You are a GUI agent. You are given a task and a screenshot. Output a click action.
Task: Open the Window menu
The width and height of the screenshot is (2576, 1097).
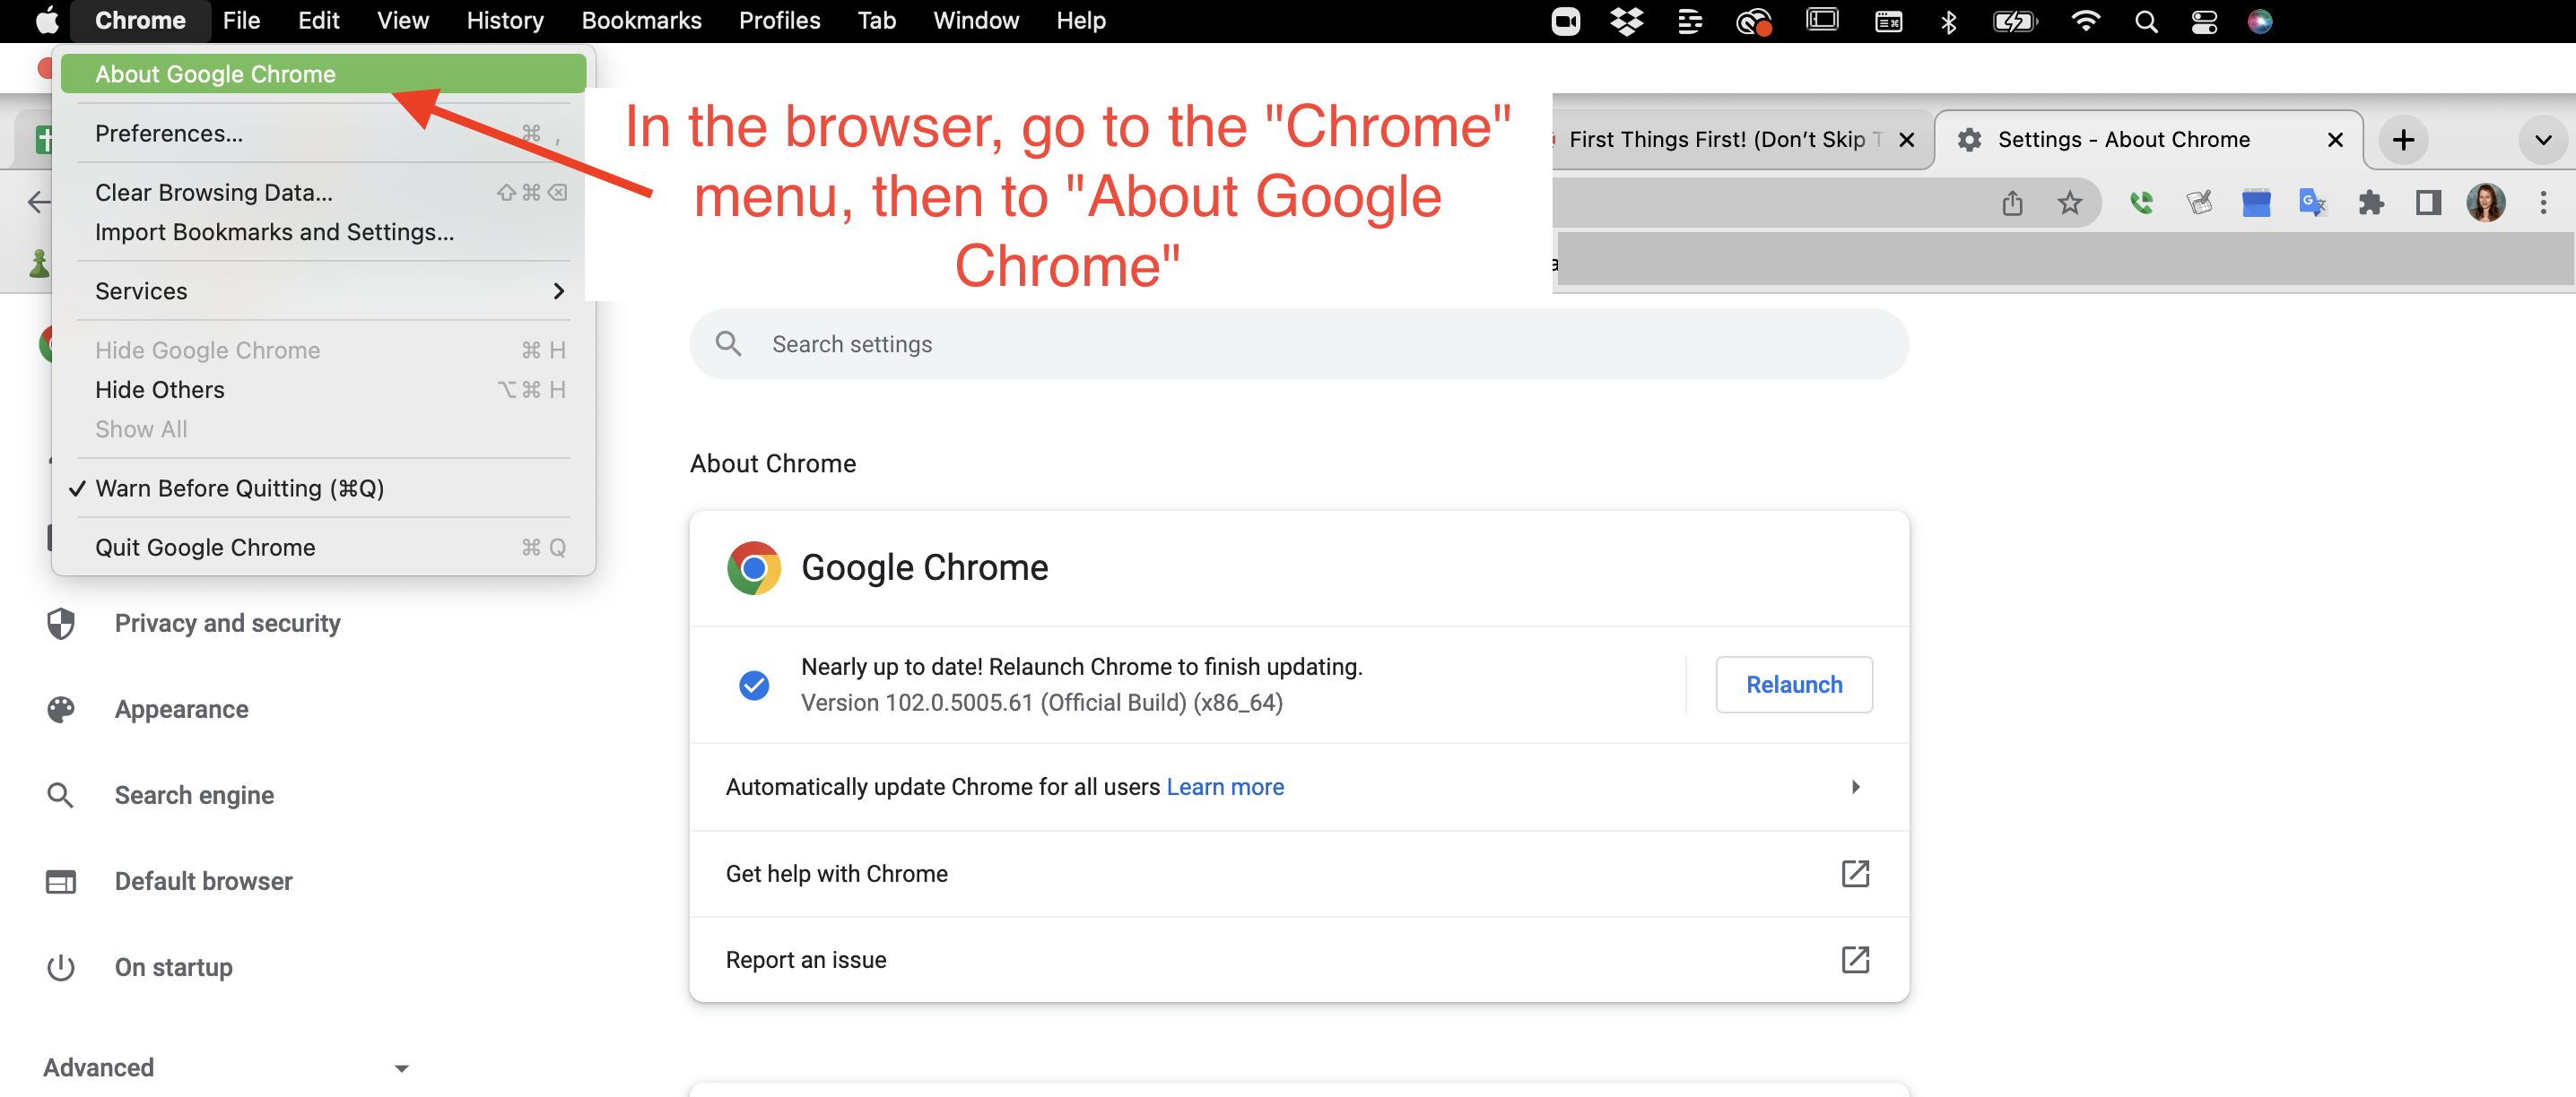(x=975, y=20)
